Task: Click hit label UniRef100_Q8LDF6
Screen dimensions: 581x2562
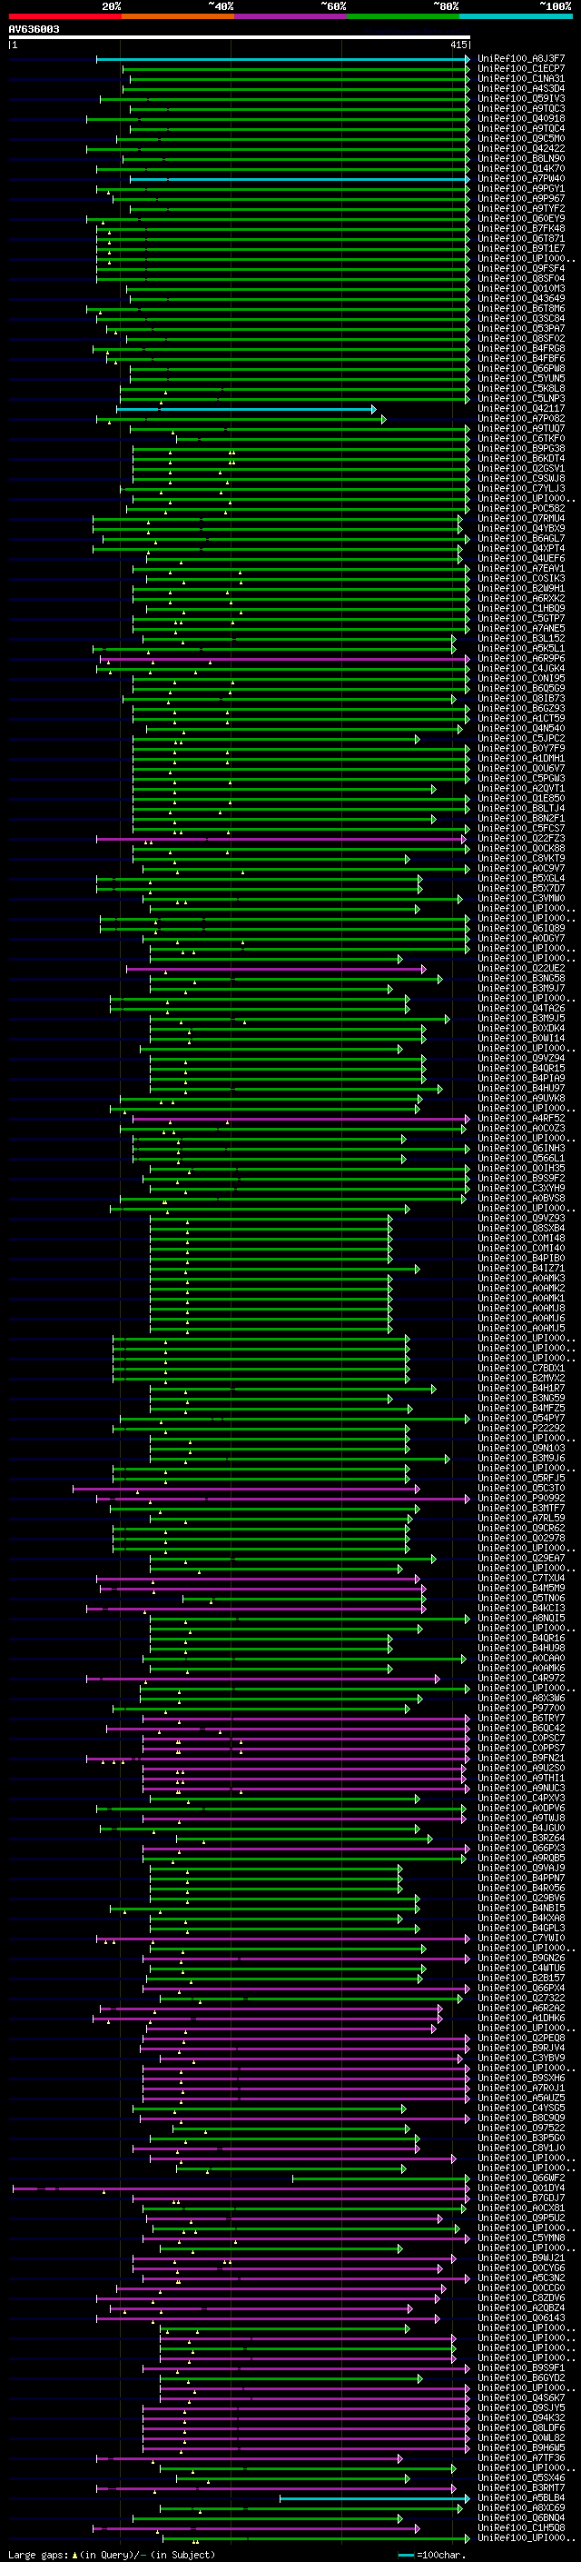Action: pos(521,2427)
